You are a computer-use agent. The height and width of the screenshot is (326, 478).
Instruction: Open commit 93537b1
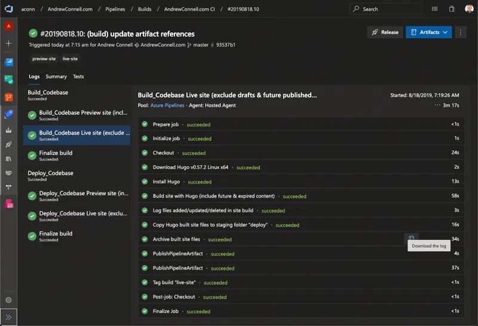[226, 45]
